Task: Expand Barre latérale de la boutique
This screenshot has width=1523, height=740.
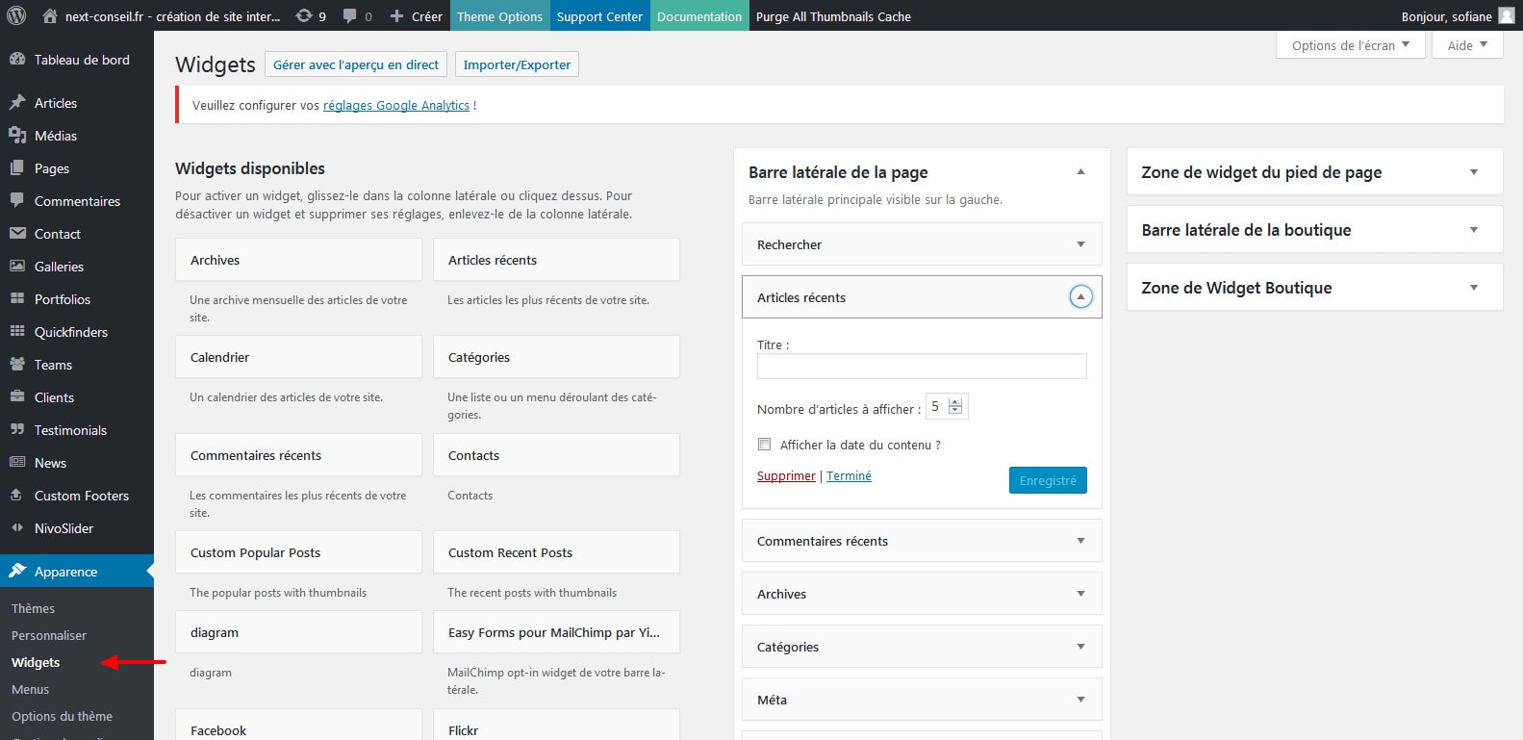Action: click(x=1473, y=230)
